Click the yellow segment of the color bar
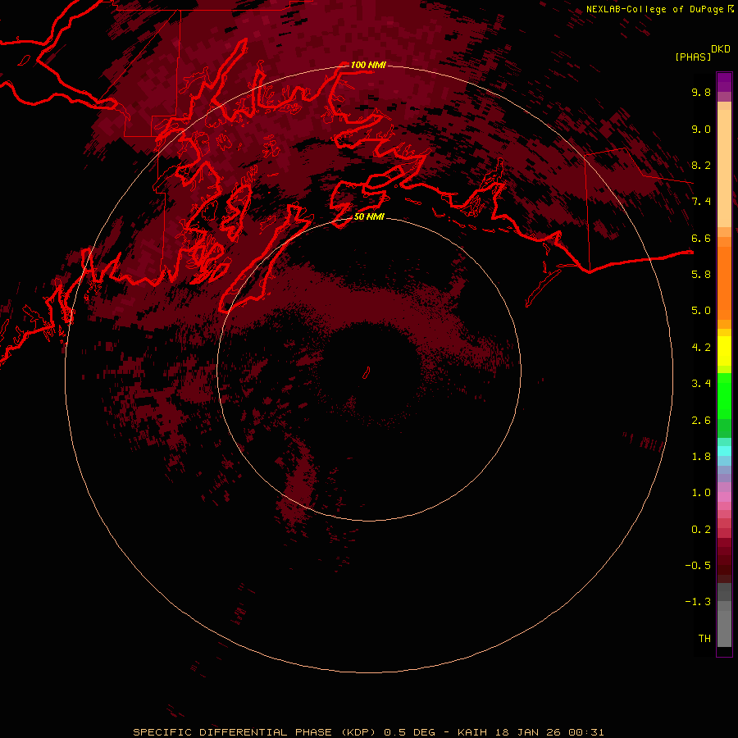Image resolution: width=738 pixels, height=738 pixels. [724, 351]
